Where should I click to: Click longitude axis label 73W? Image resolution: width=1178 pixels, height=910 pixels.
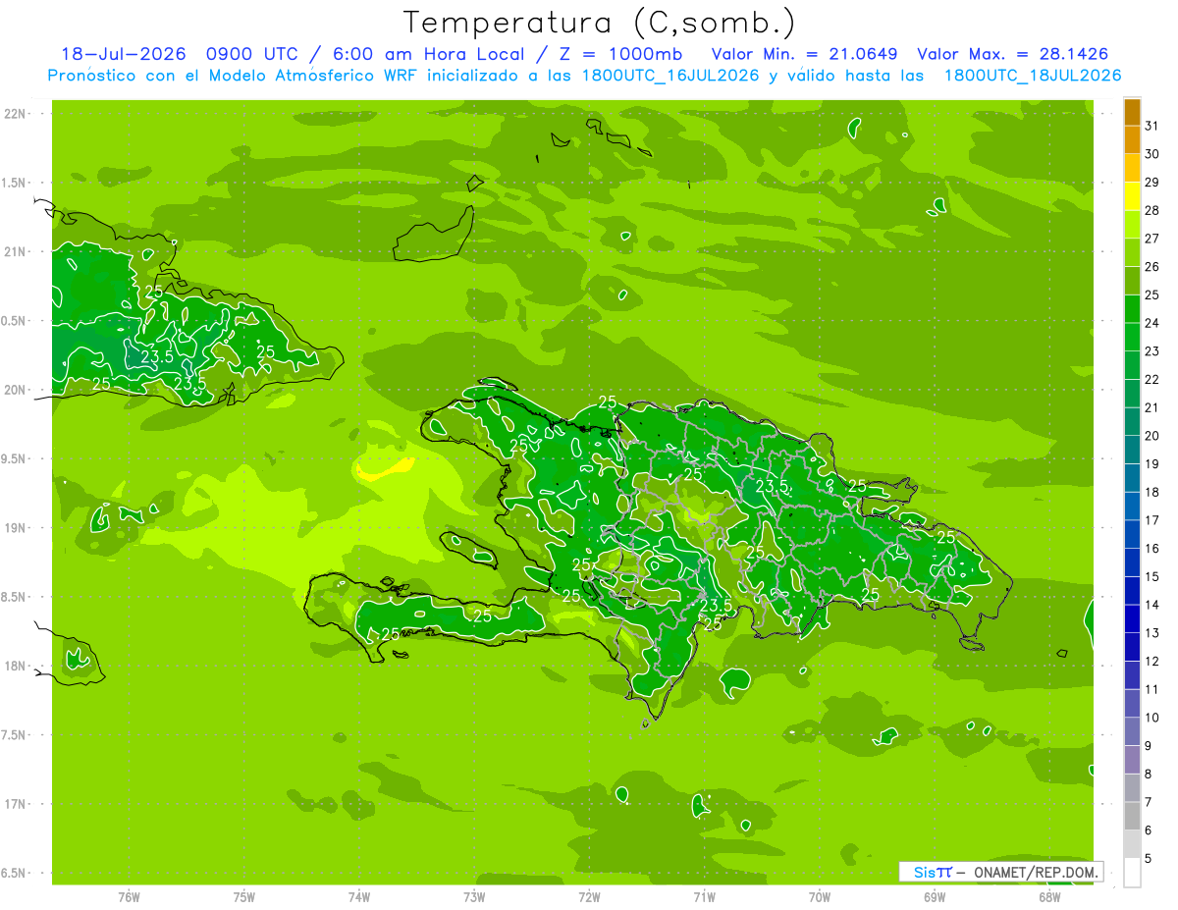click(x=474, y=897)
